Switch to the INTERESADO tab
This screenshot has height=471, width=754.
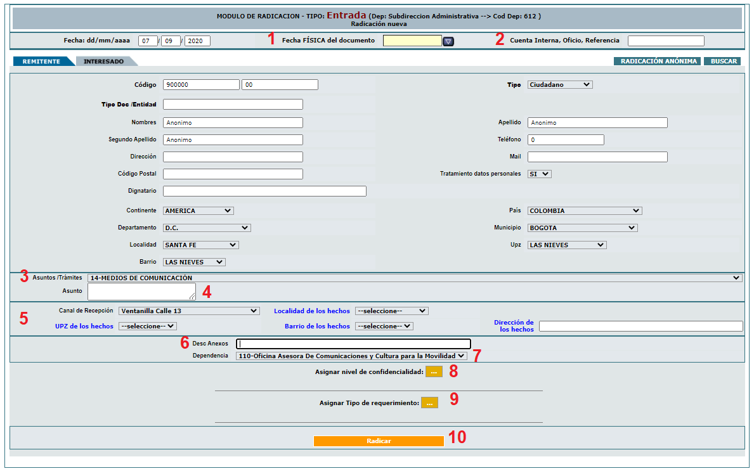(x=104, y=61)
